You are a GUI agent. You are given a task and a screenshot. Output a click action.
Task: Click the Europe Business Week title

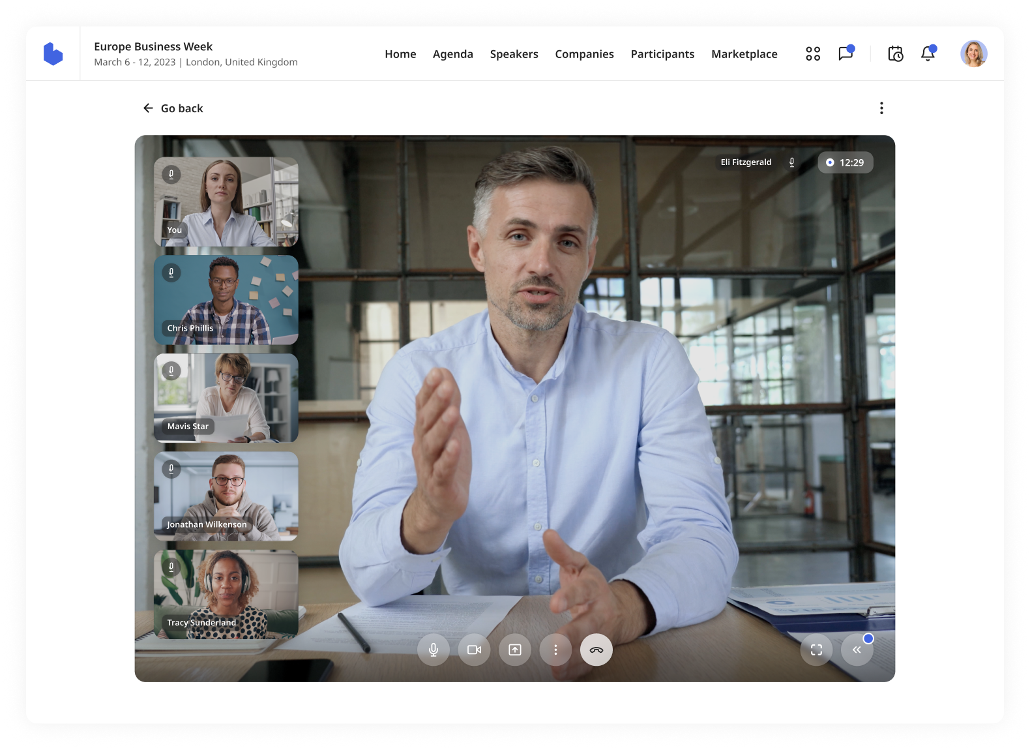point(153,46)
